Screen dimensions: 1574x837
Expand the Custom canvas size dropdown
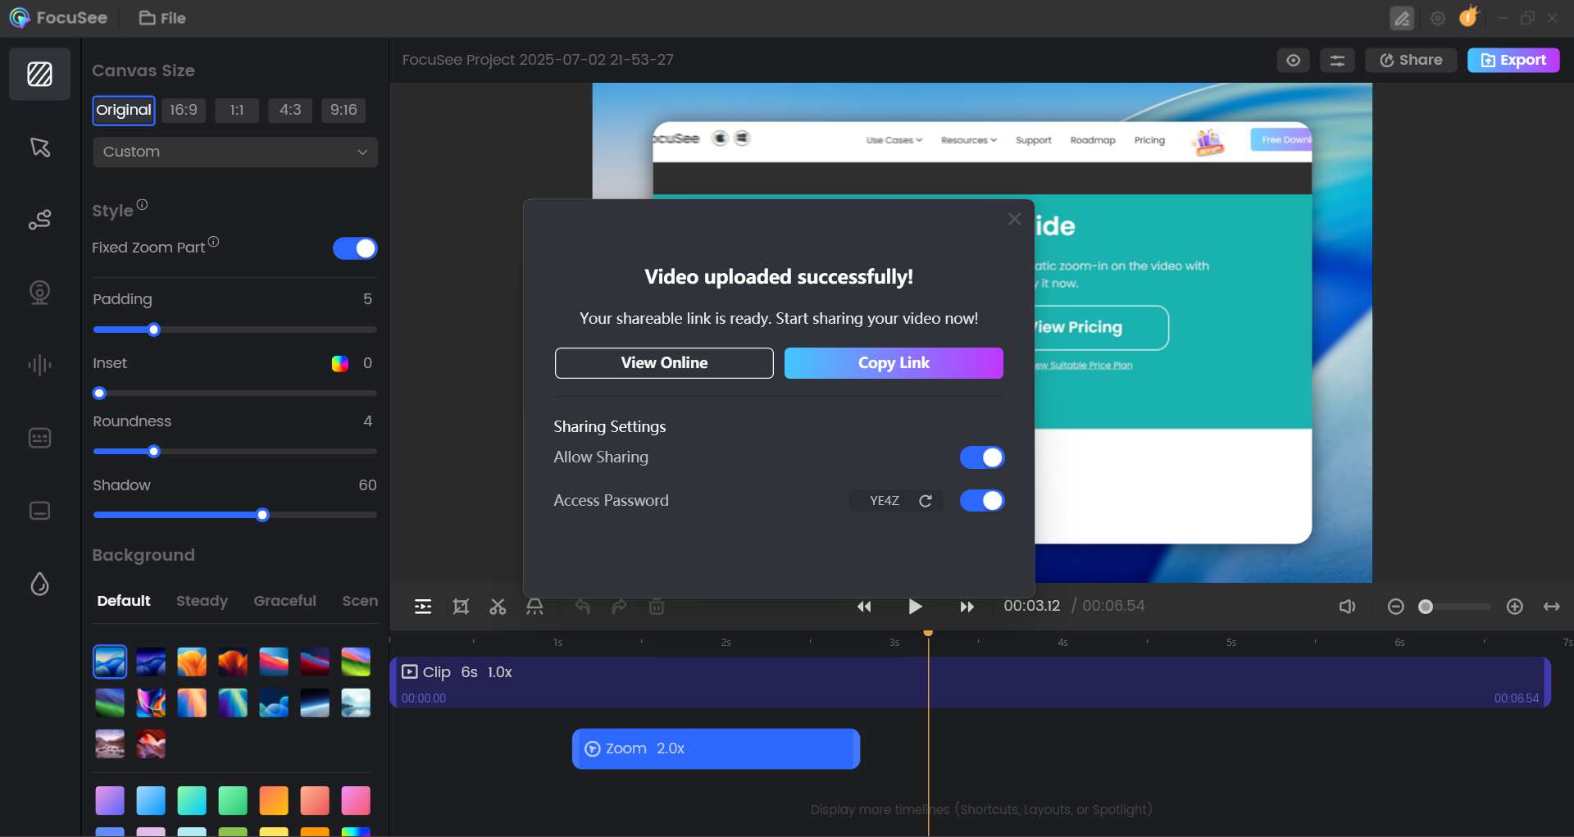pos(235,152)
